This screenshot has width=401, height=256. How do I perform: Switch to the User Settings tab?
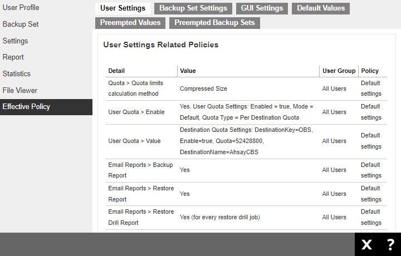click(x=123, y=8)
